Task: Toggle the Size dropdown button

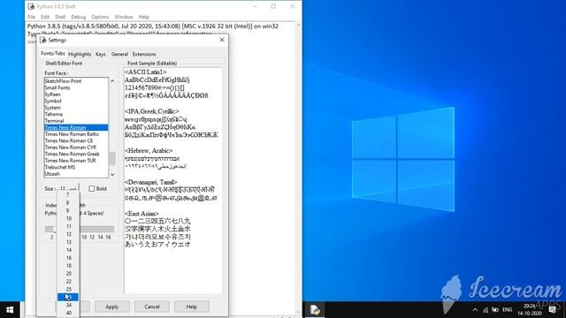Action: [67, 188]
